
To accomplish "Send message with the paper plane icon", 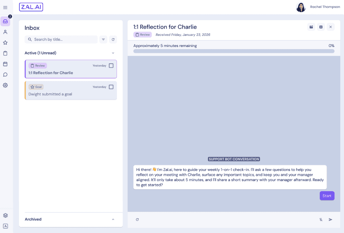I will click(331, 220).
